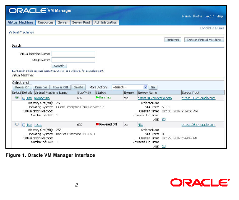Open log link 18 for test1
The height and width of the screenshot is (200, 239).
point(164,146)
